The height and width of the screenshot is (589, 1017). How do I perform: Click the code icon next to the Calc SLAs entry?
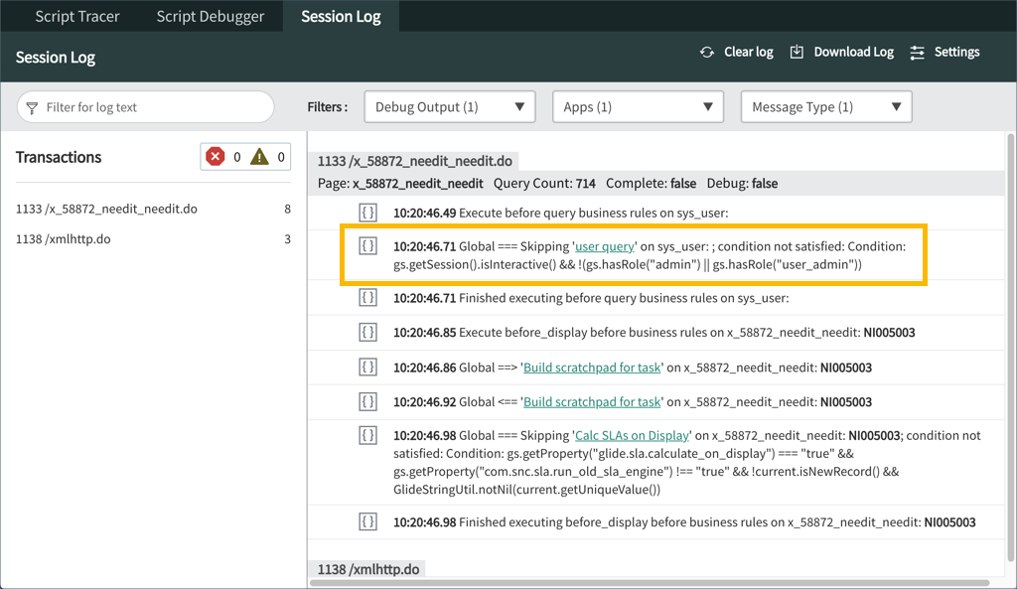click(x=368, y=435)
